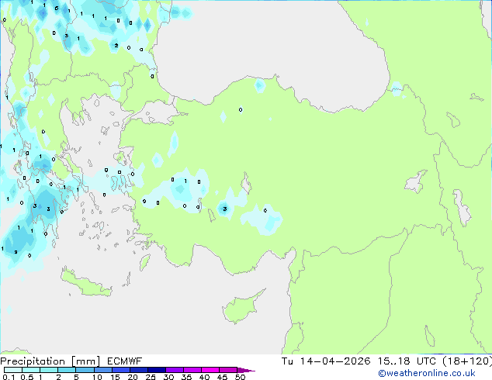
Task: Click the legend label '25'
Action: tap(151, 377)
